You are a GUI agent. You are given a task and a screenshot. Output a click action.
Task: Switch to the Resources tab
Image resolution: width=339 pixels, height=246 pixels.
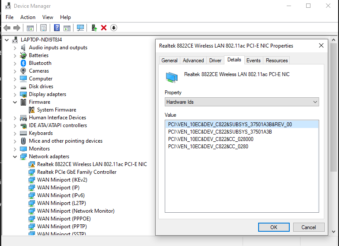[x=277, y=61]
